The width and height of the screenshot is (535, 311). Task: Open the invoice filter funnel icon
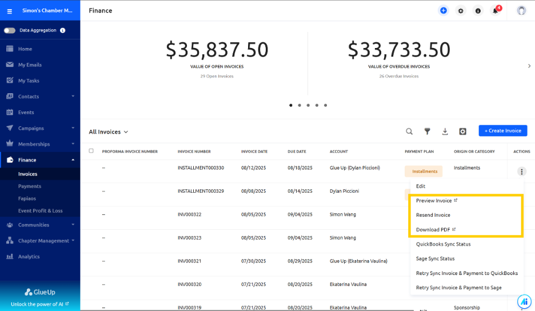(427, 131)
